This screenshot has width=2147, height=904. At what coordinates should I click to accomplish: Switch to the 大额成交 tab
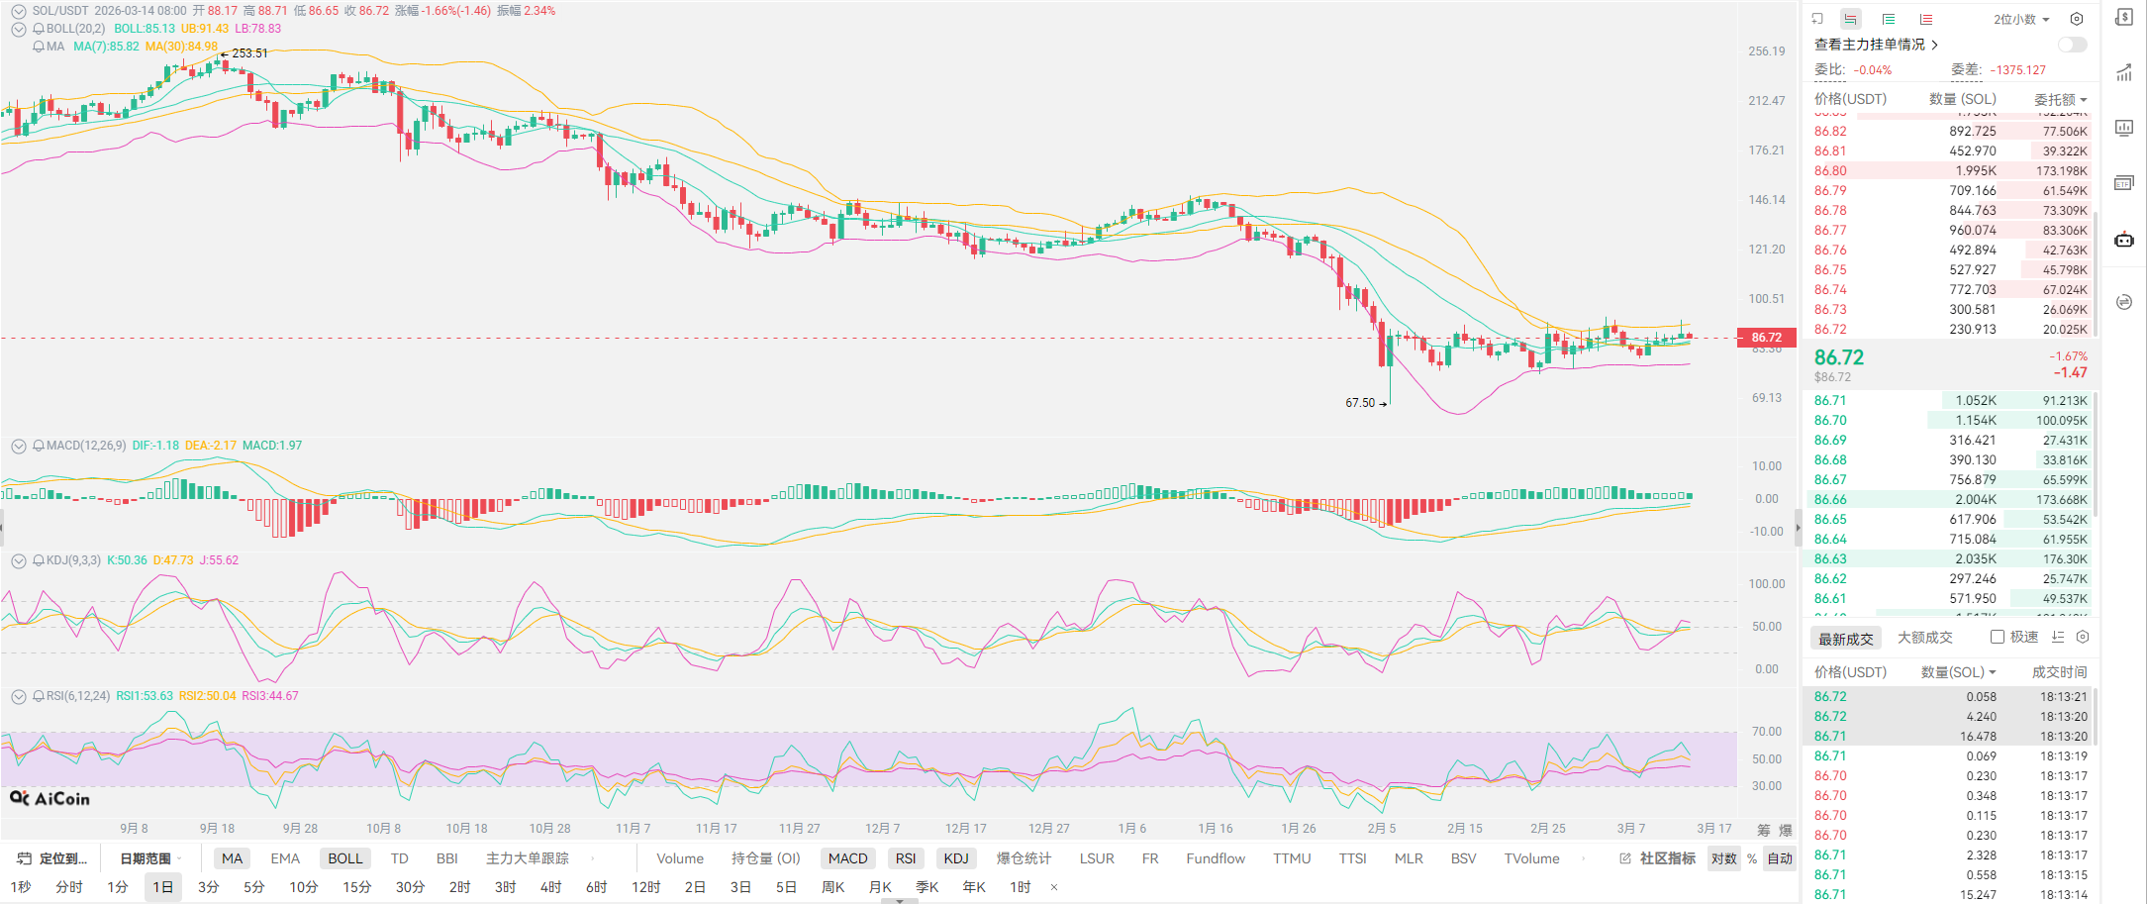(1924, 638)
